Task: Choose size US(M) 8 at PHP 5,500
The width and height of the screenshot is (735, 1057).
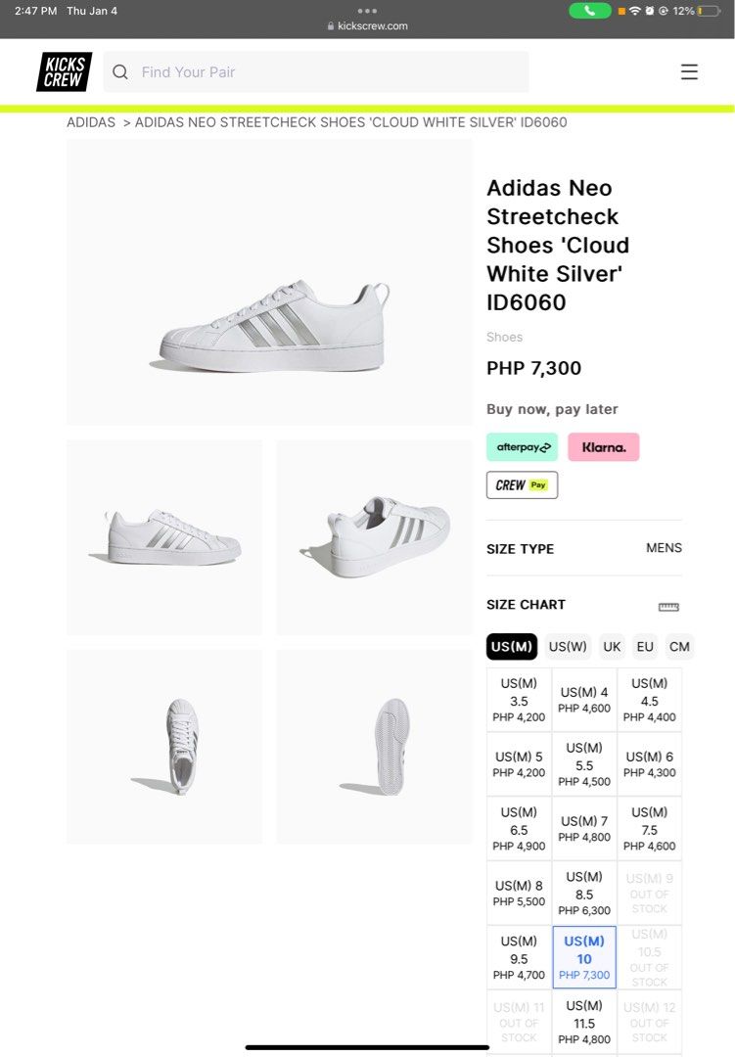Action: pyautogui.click(x=519, y=894)
